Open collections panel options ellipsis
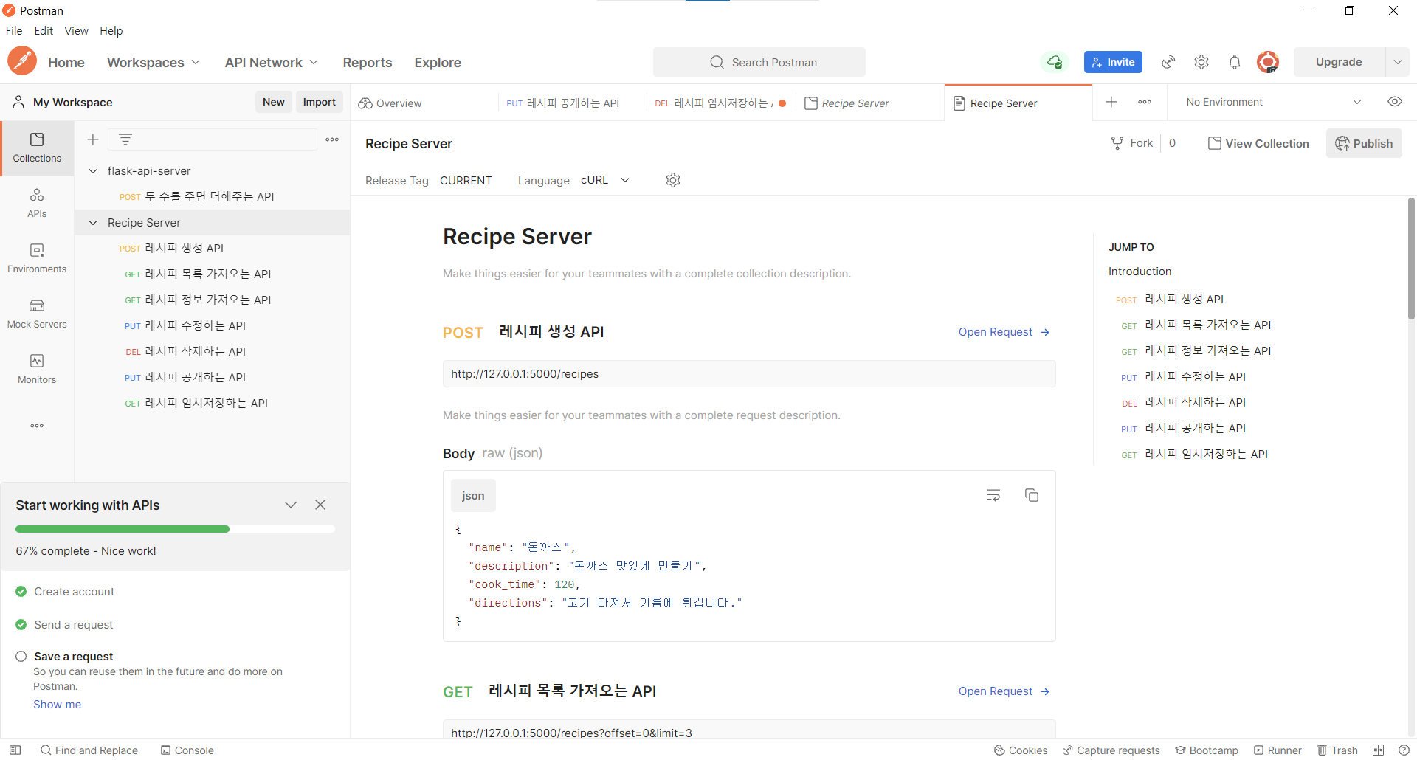This screenshot has width=1417, height=760. pos(332,139)
